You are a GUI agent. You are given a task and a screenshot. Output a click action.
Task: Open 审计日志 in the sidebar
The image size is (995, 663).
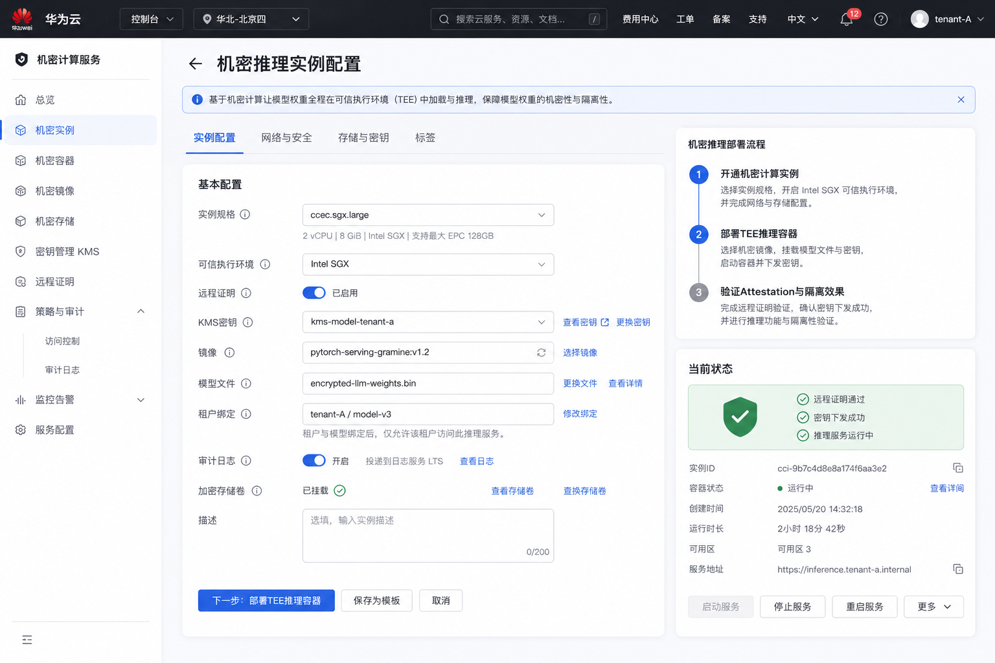coord(62,370)
